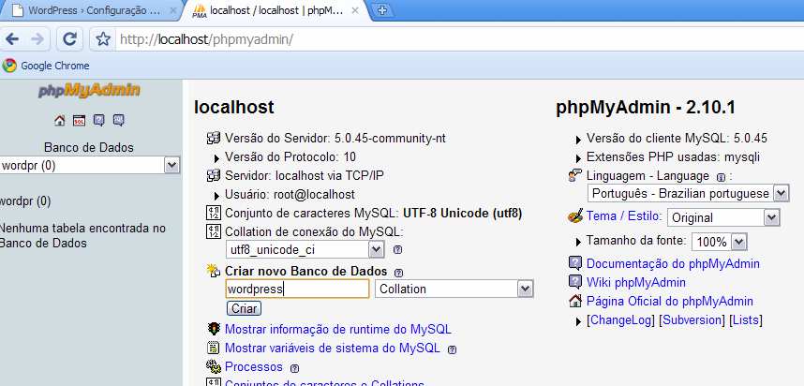The width and height of the screenshot is (804, 386).
Task: Close the WordPress Configuração tab
Action: (172, 10)
